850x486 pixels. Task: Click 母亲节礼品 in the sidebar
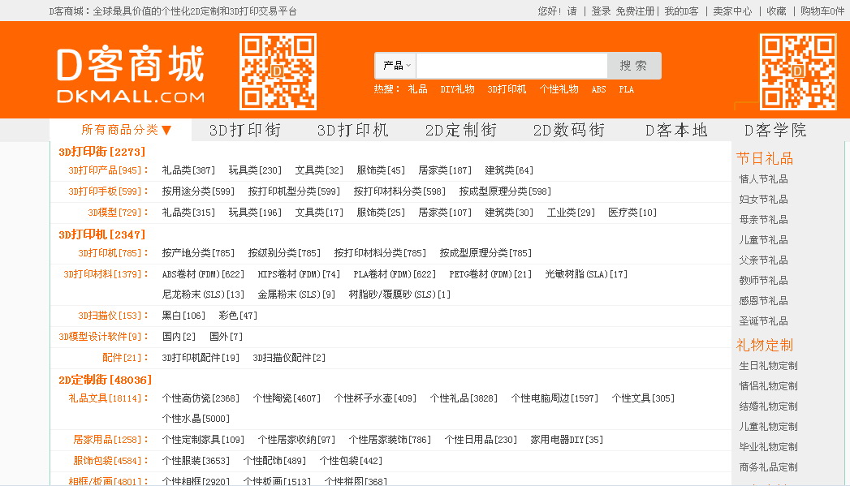point(763,219)
